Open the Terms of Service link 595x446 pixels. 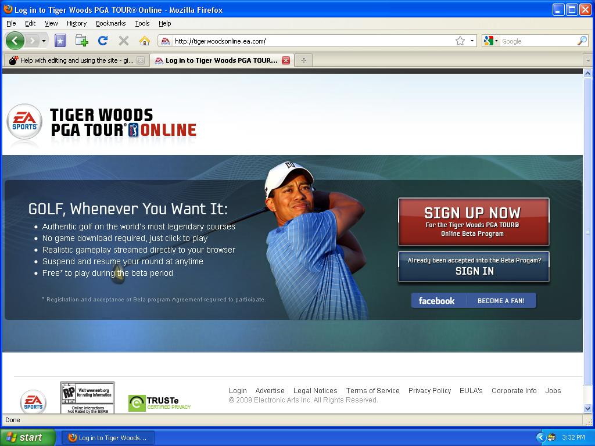372,391
